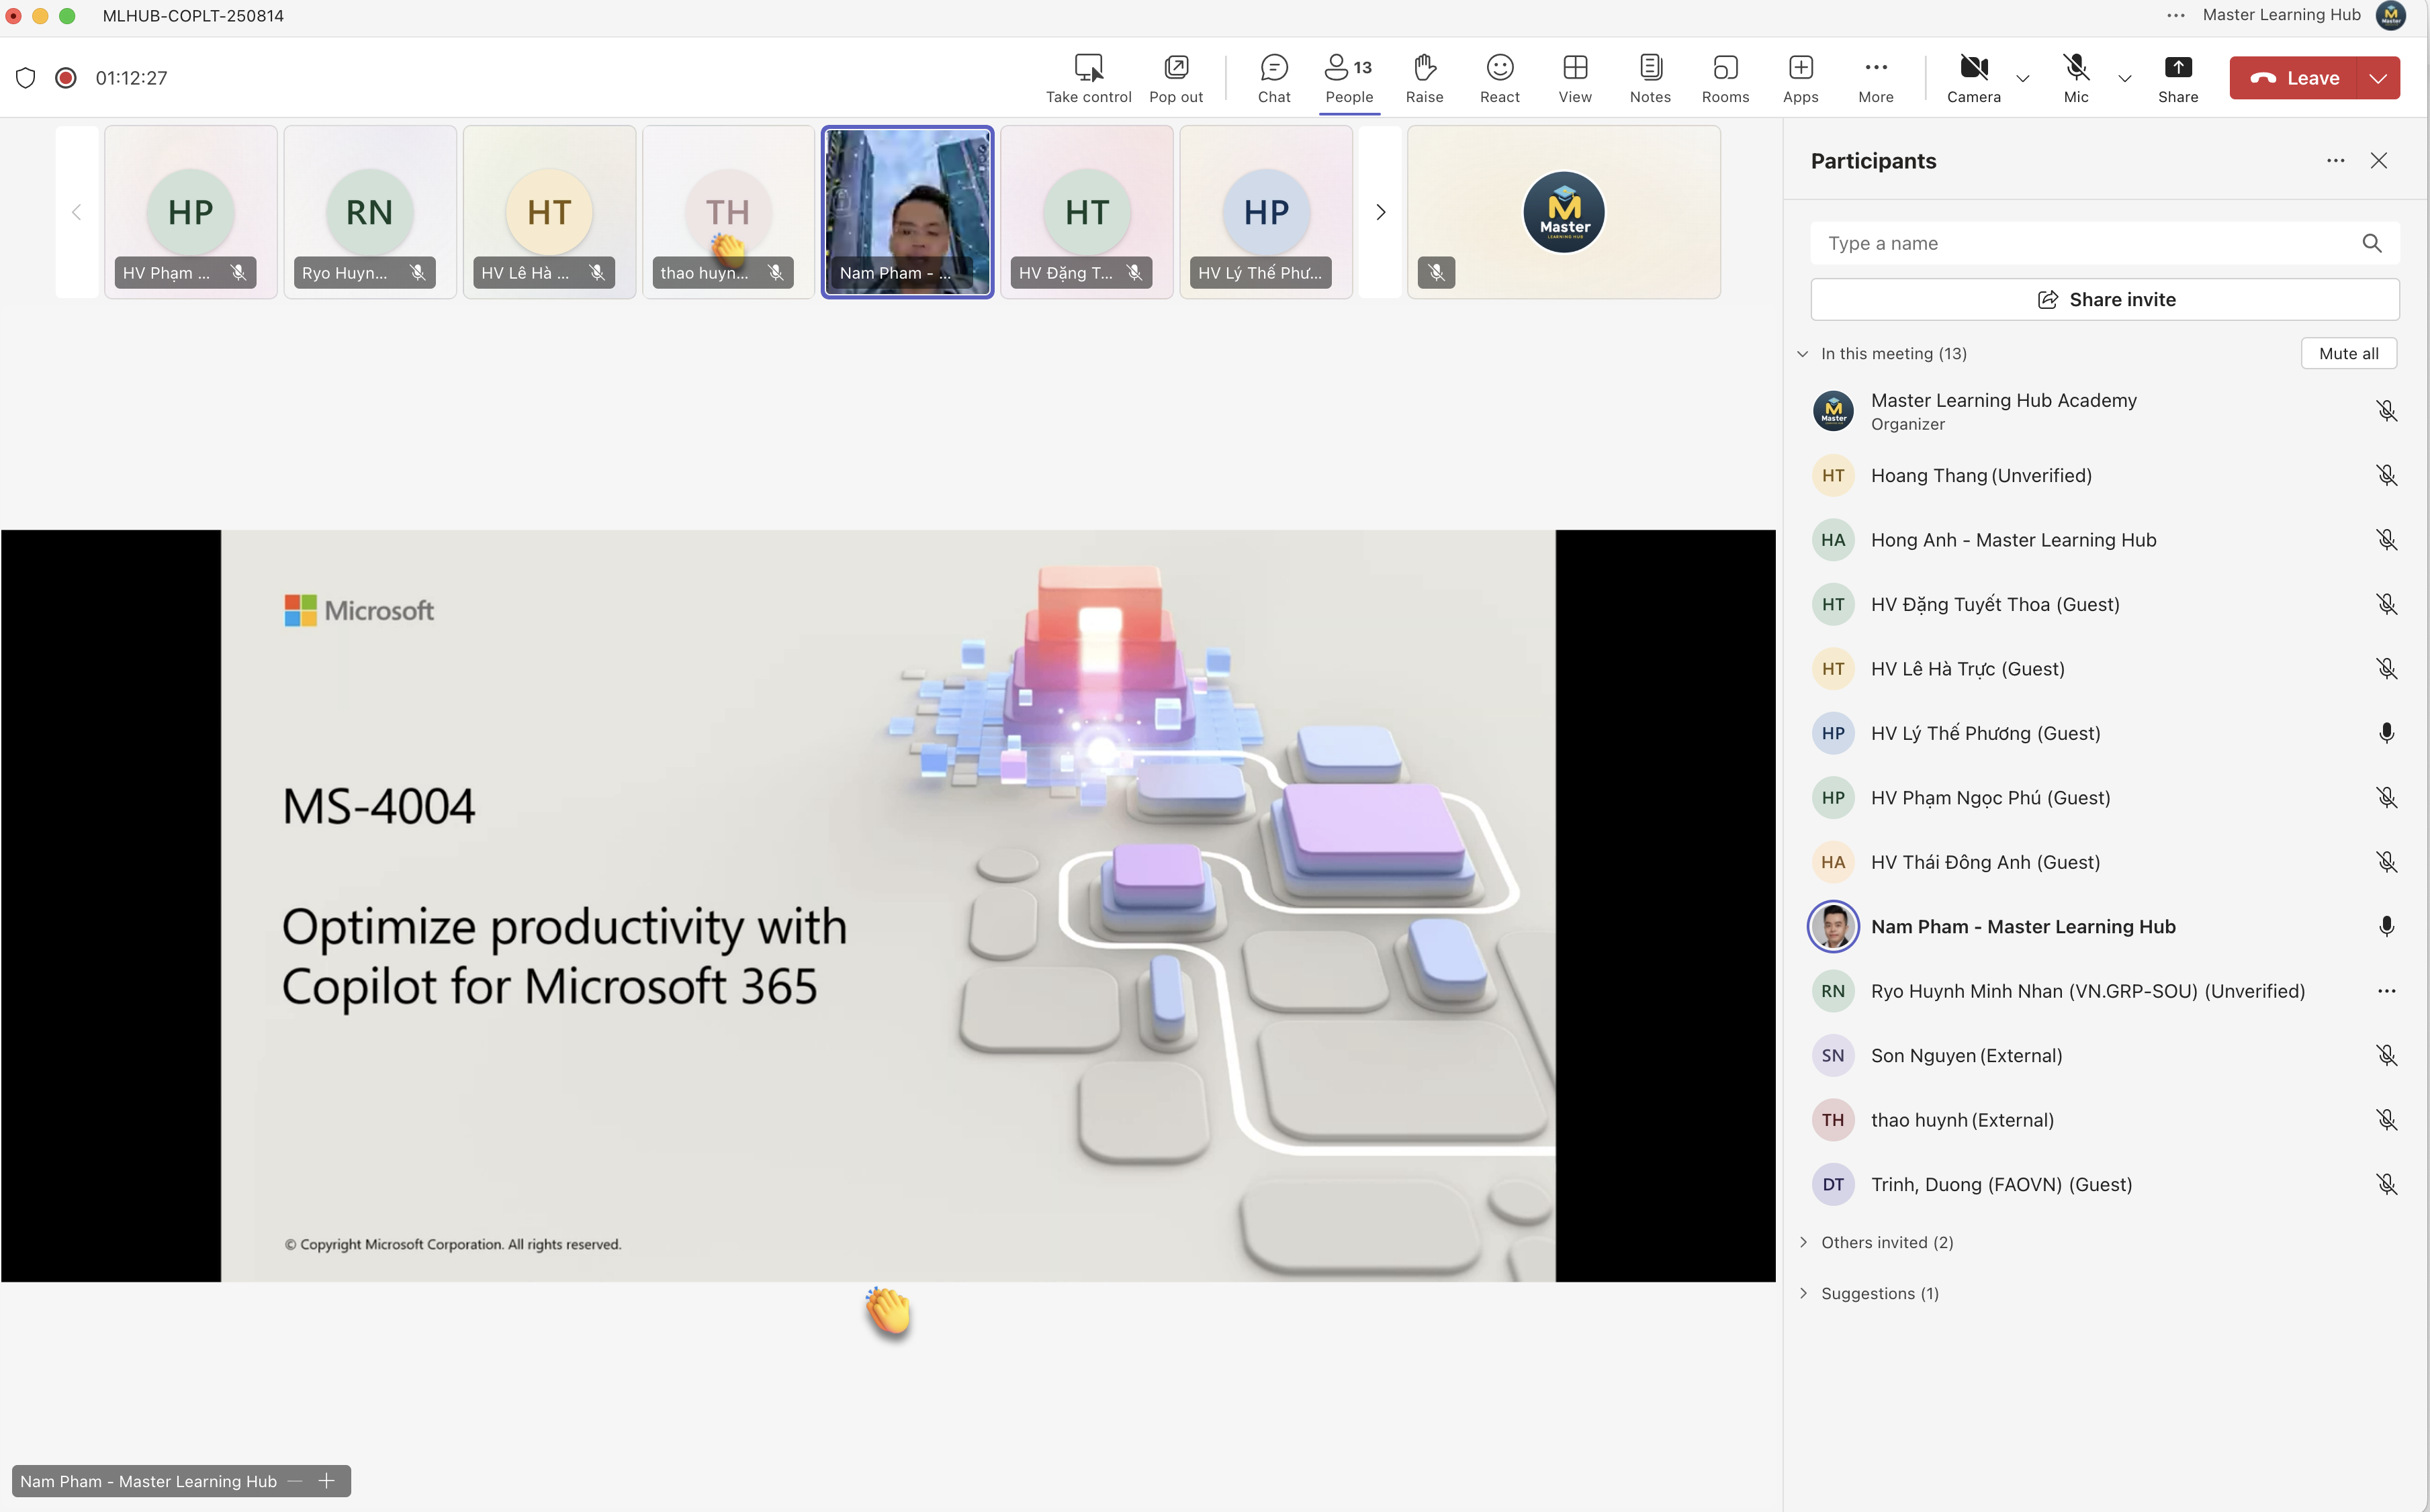Click the Type a name search field
Image resolution: width=2430 pixels, height=1512 pixels.
pos(2104,243)
